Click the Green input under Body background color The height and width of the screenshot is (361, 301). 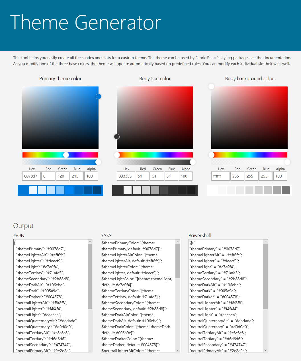coord(251,176)
